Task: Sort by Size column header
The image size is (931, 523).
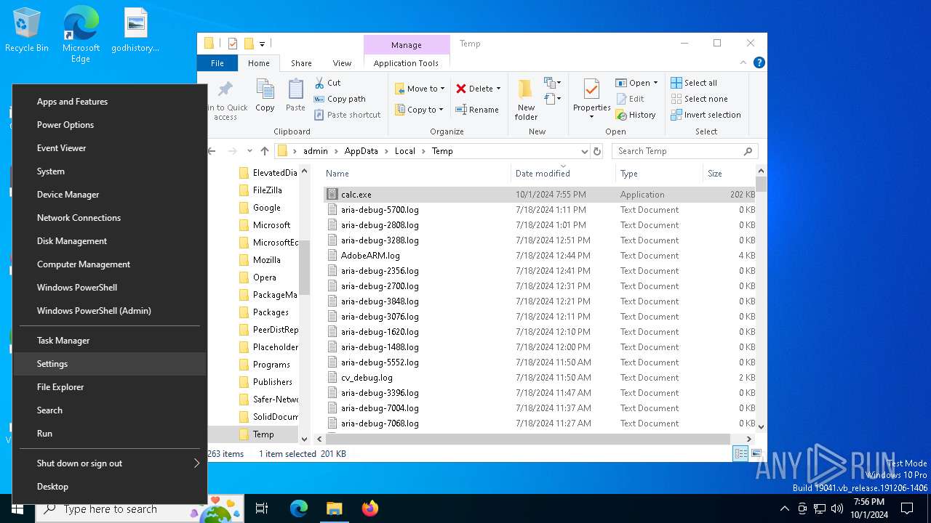Action: tap(729, 174)
